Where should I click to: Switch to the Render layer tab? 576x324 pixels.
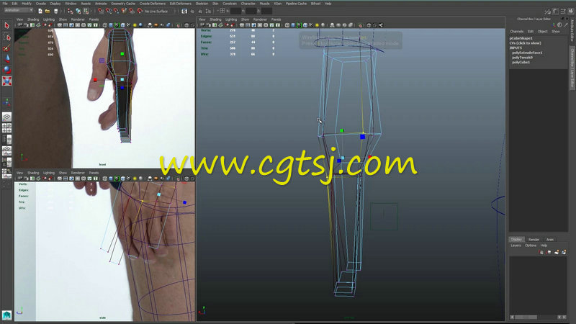[x=534, y=239]
